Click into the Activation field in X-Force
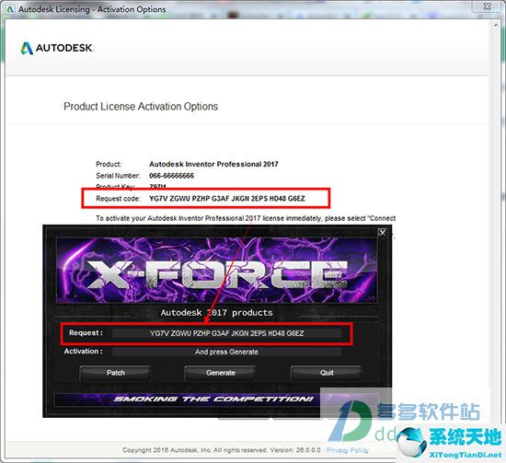The width and height of the screenshot is (506, 463). pyautogui.click(x=226, y=352)
